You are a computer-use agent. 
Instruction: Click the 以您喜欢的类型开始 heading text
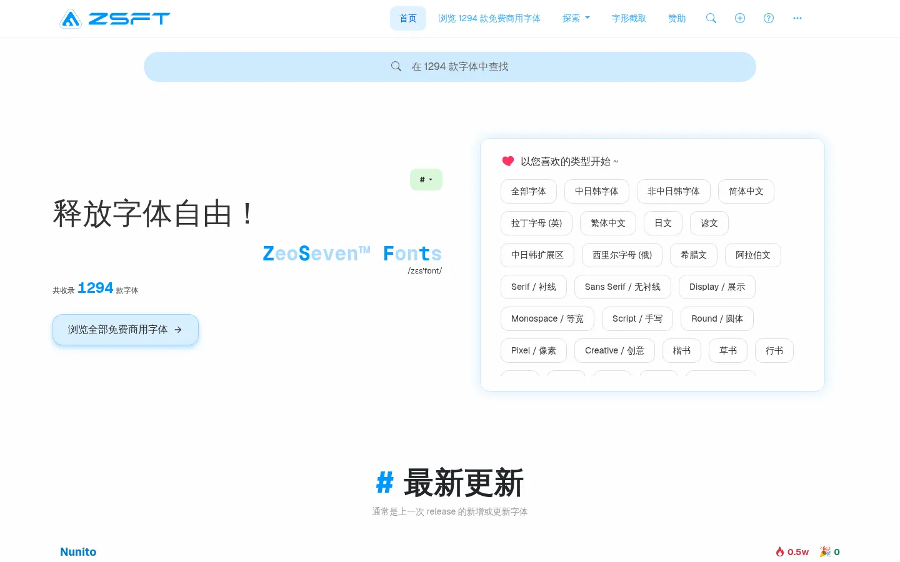[569, 161]
